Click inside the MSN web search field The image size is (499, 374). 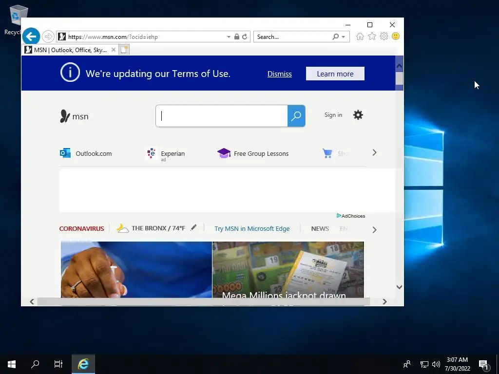(222, 116)
